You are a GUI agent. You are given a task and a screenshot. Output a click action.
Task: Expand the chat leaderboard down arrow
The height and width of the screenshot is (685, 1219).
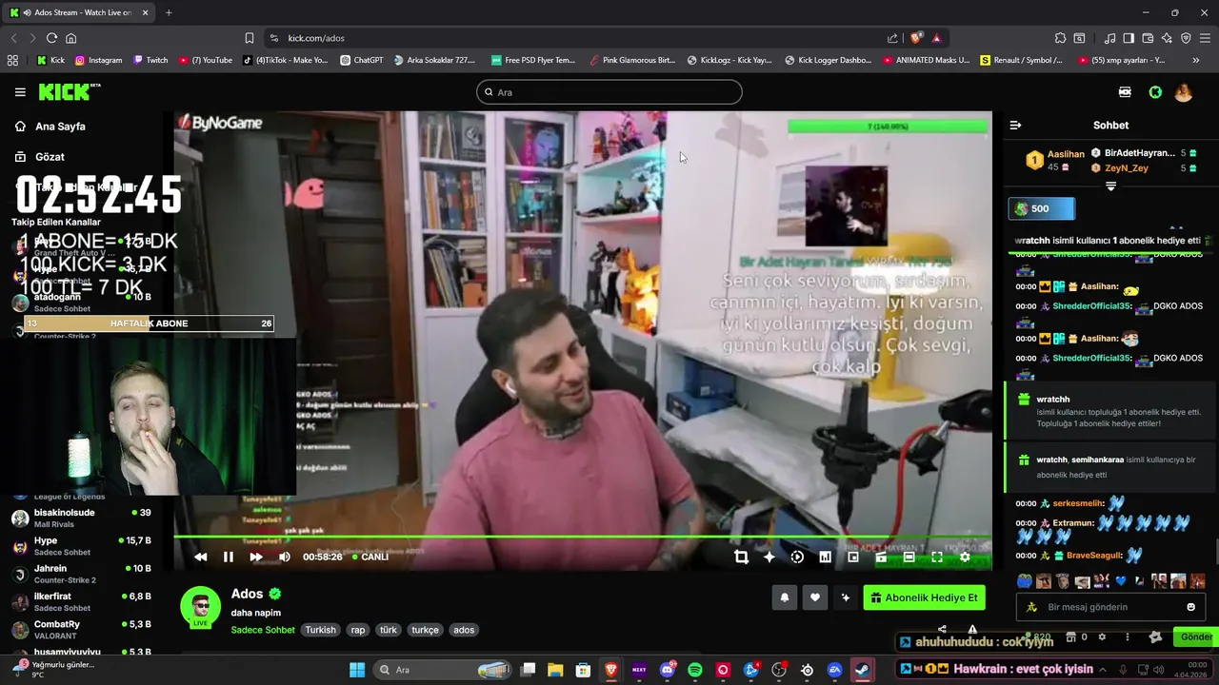point(1110,186)
